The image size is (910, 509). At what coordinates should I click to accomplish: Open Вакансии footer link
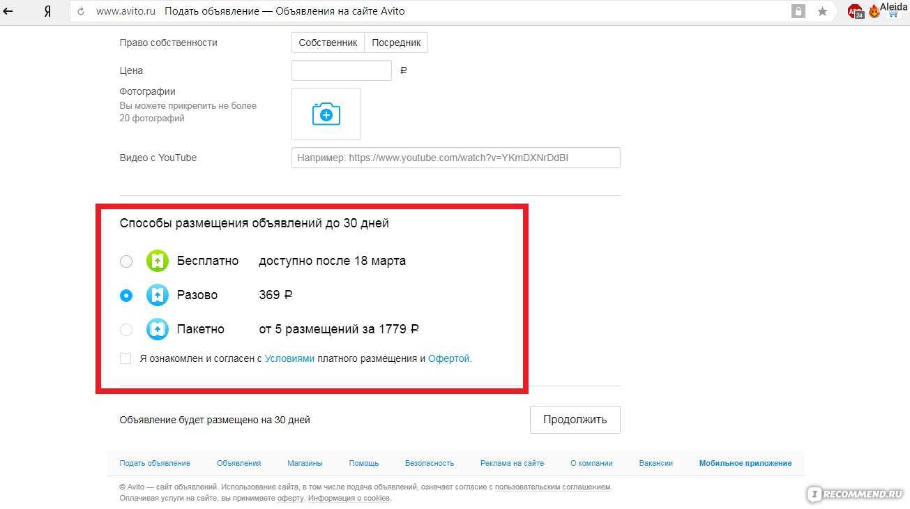(x=656, y=463)
